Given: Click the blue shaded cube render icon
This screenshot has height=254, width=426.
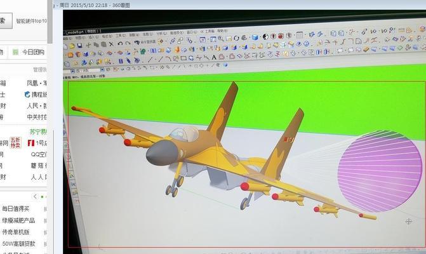Looking at the screenshot, I should 255,37.
